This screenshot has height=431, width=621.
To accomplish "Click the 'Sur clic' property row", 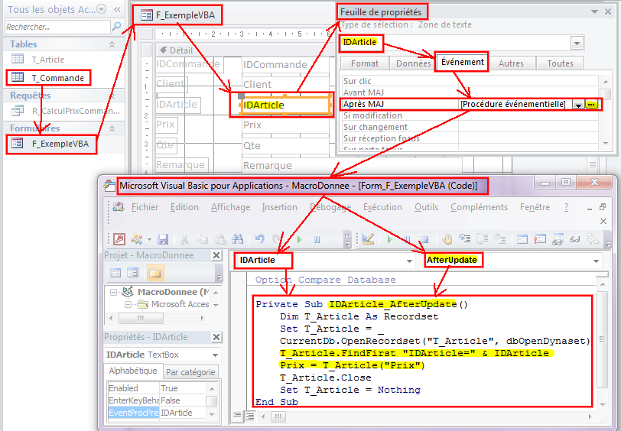I will click(470, 81).
